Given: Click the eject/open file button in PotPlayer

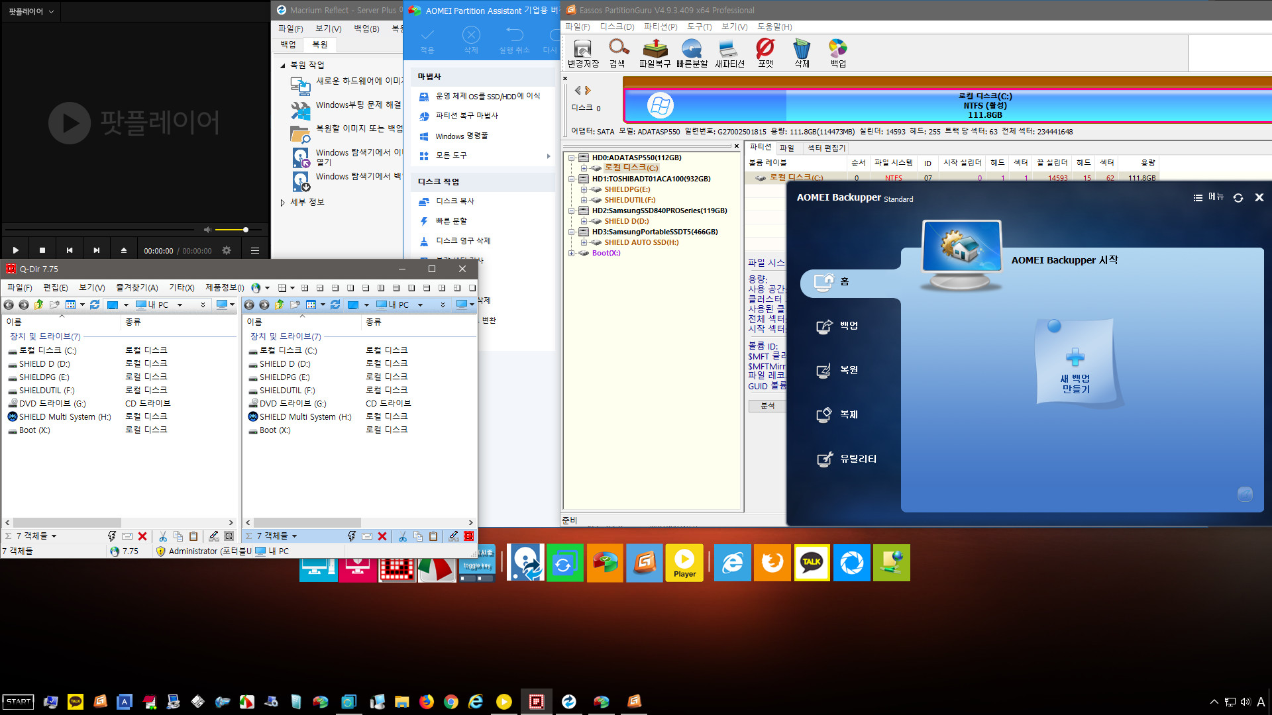Looking at the screenshot, I should [x=123, y=250].
